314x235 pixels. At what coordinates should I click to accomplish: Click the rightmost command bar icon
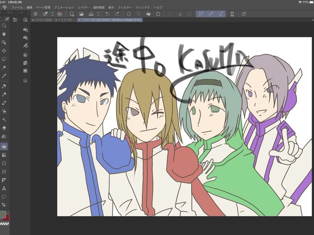pyautogui.click(x=244, y=14)
